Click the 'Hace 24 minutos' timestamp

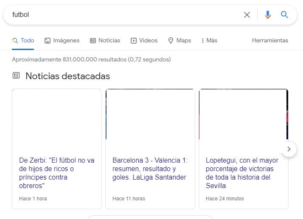tap(225, 199)
